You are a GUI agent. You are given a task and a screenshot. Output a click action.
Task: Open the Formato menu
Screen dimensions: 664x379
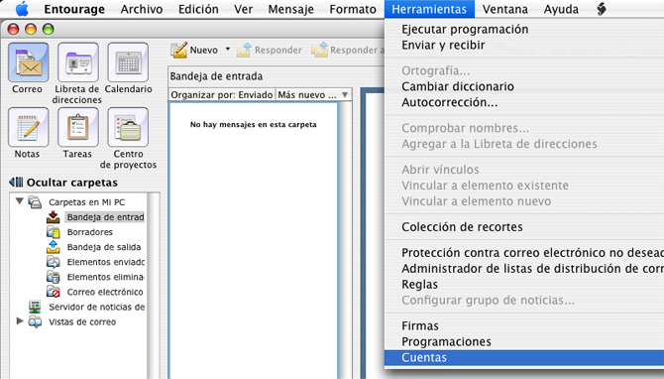point(353,9)
